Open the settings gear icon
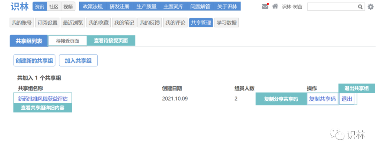Screen dimensions: 377x151 tap(370, 7)
